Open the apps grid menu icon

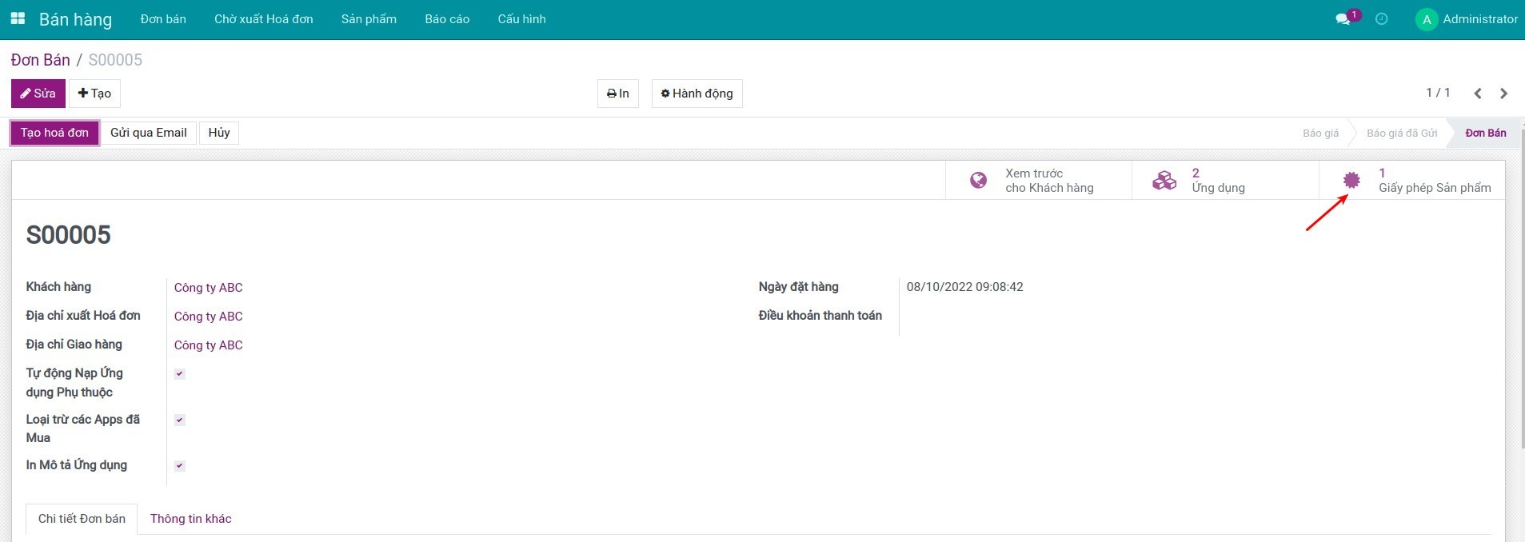pyautogui.click(x=18, y=18)
